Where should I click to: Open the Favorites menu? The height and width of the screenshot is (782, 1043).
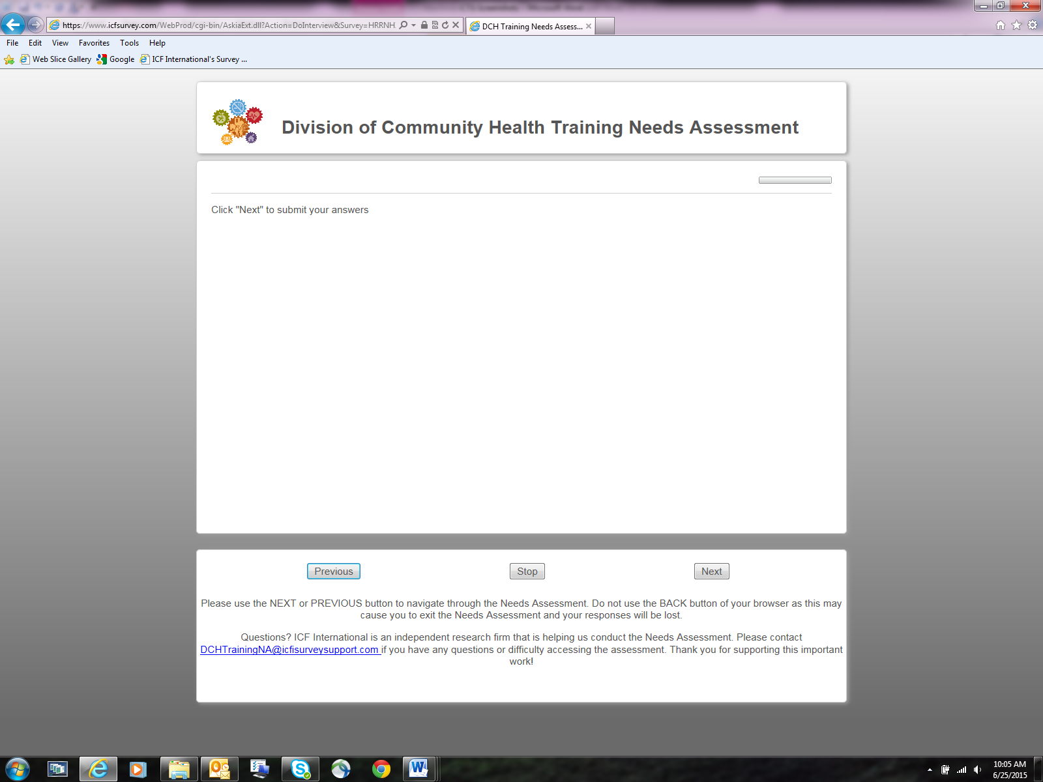[94, 43]
